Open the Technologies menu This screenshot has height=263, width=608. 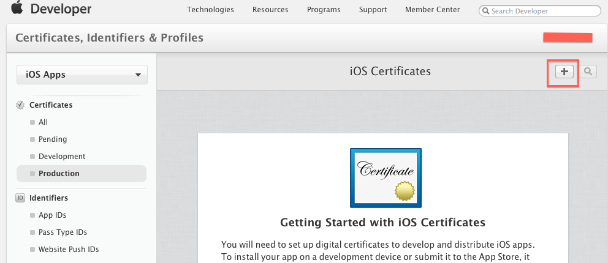[x=210, y=10]
